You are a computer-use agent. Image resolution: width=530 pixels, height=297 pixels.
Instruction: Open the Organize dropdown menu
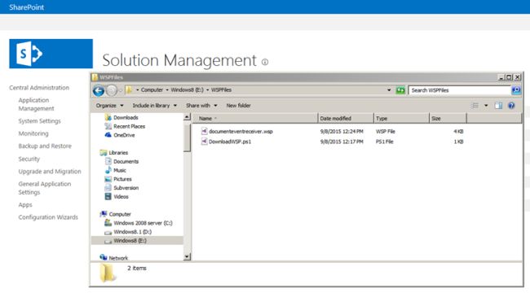pyautogui.click(x=109, y=106)
